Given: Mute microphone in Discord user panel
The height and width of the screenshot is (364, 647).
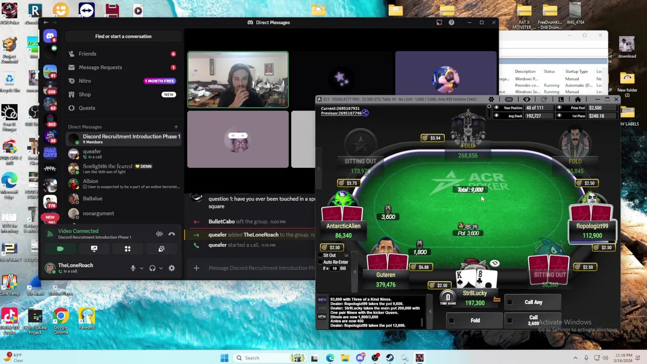Looking at the screenshot, I should click(x=133, y=268).
